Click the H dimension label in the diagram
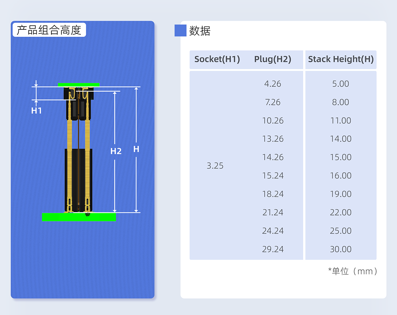This screenshot has height=315, width=397. click(136, 149)
